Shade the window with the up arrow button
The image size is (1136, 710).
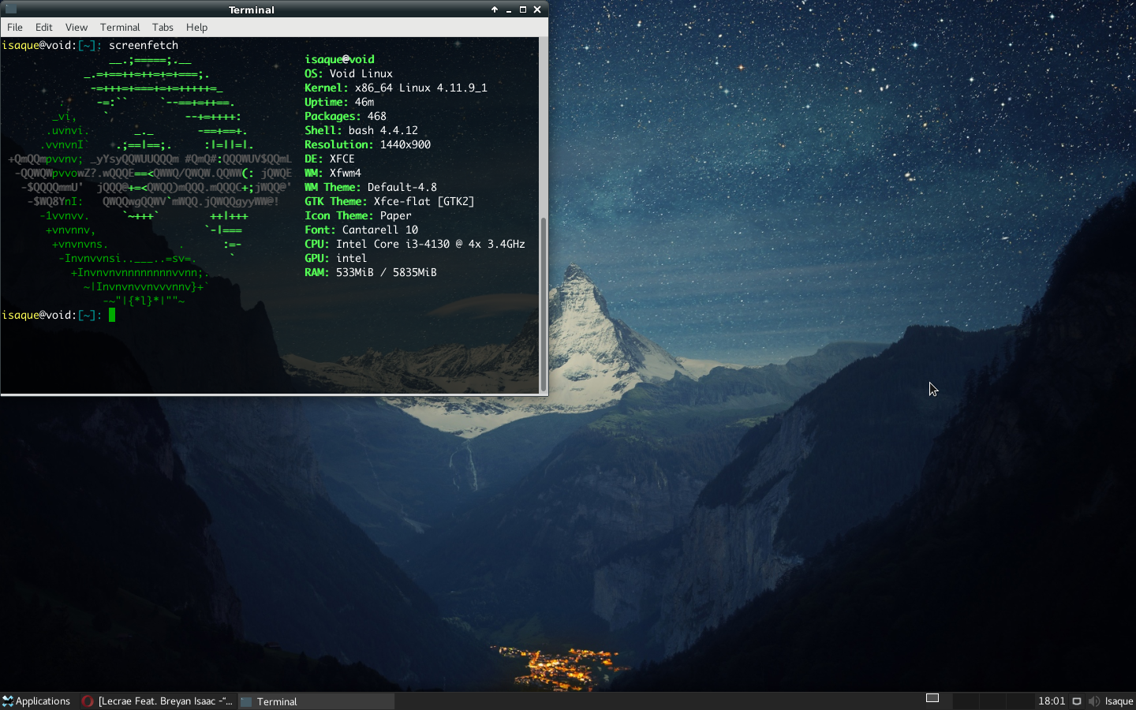[x=495, y=9]
